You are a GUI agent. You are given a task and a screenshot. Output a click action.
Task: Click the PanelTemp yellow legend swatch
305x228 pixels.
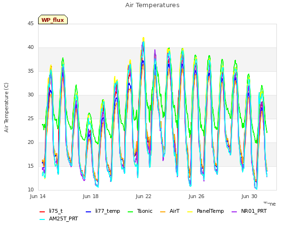tap(190, 212)
